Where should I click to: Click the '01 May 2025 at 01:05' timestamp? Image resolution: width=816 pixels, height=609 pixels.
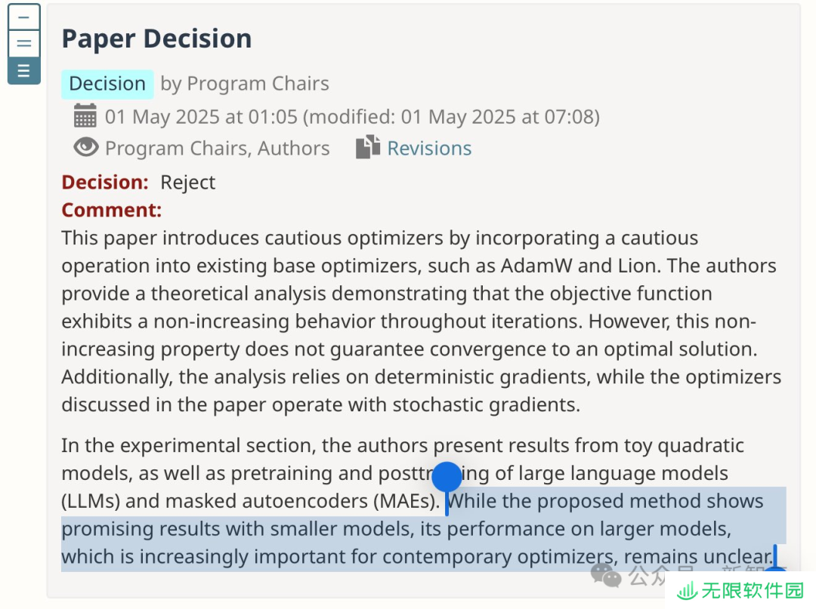(x=201, y=117)
